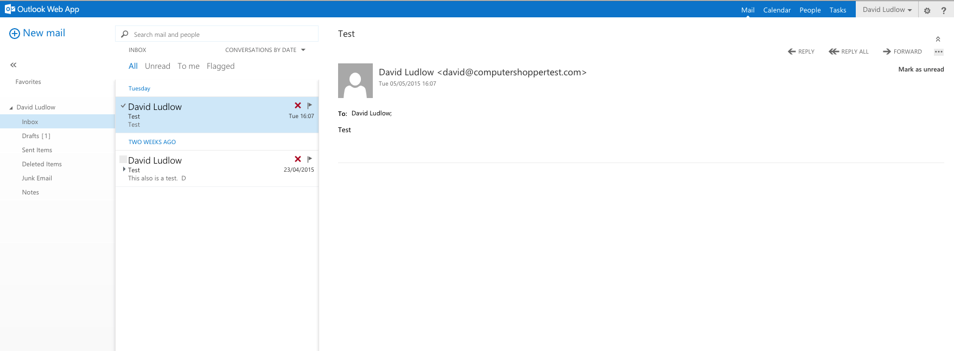954x351 pixels.
Task: Open the People section
Action: [810, 10]
